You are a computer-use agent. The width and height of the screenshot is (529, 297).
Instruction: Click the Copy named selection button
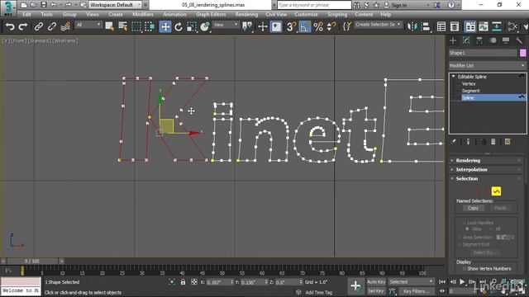pyautogui.click(x=473, y=208)
